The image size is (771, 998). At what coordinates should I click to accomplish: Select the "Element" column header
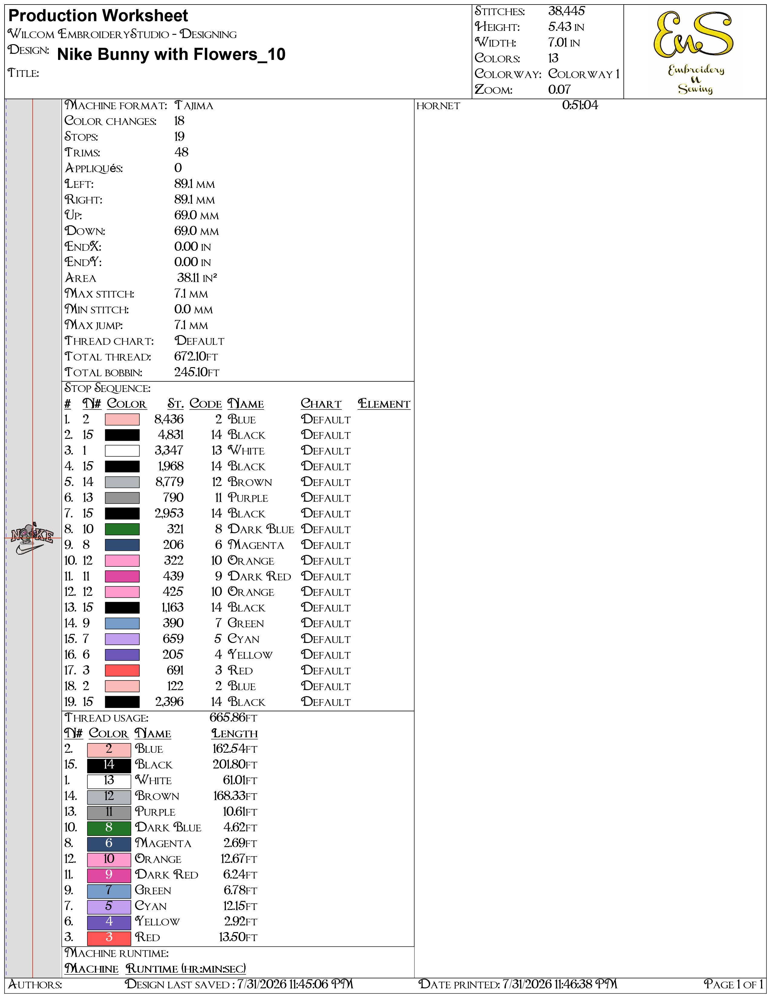[x=384, y=404]
